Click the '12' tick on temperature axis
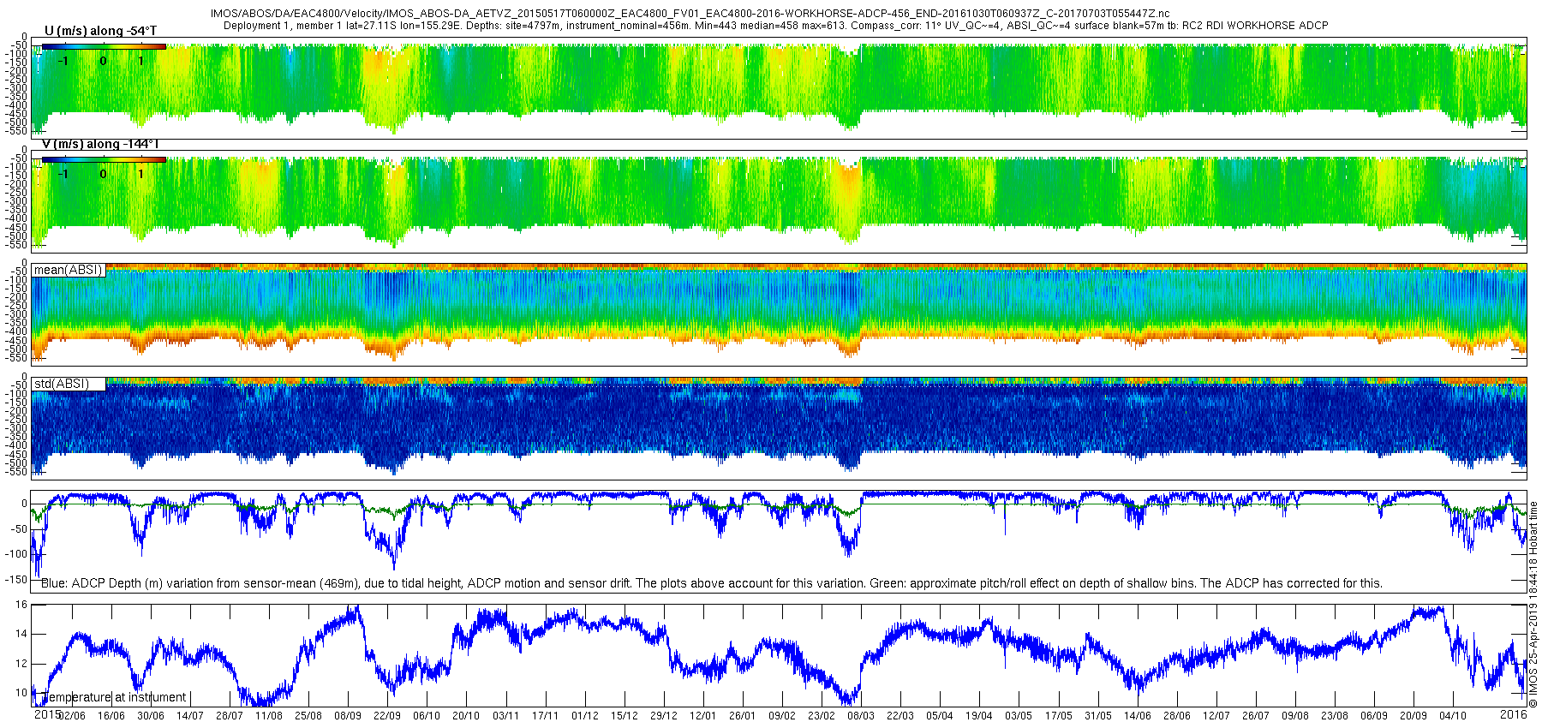This screenshot has height=728, width=1542. pyautogui.click(x=22, y=664)
